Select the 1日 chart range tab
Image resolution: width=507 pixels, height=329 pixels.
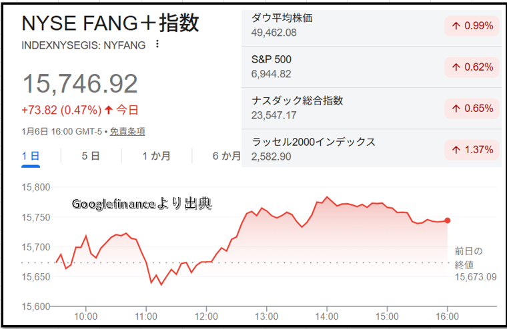click(x=31, y=157)
